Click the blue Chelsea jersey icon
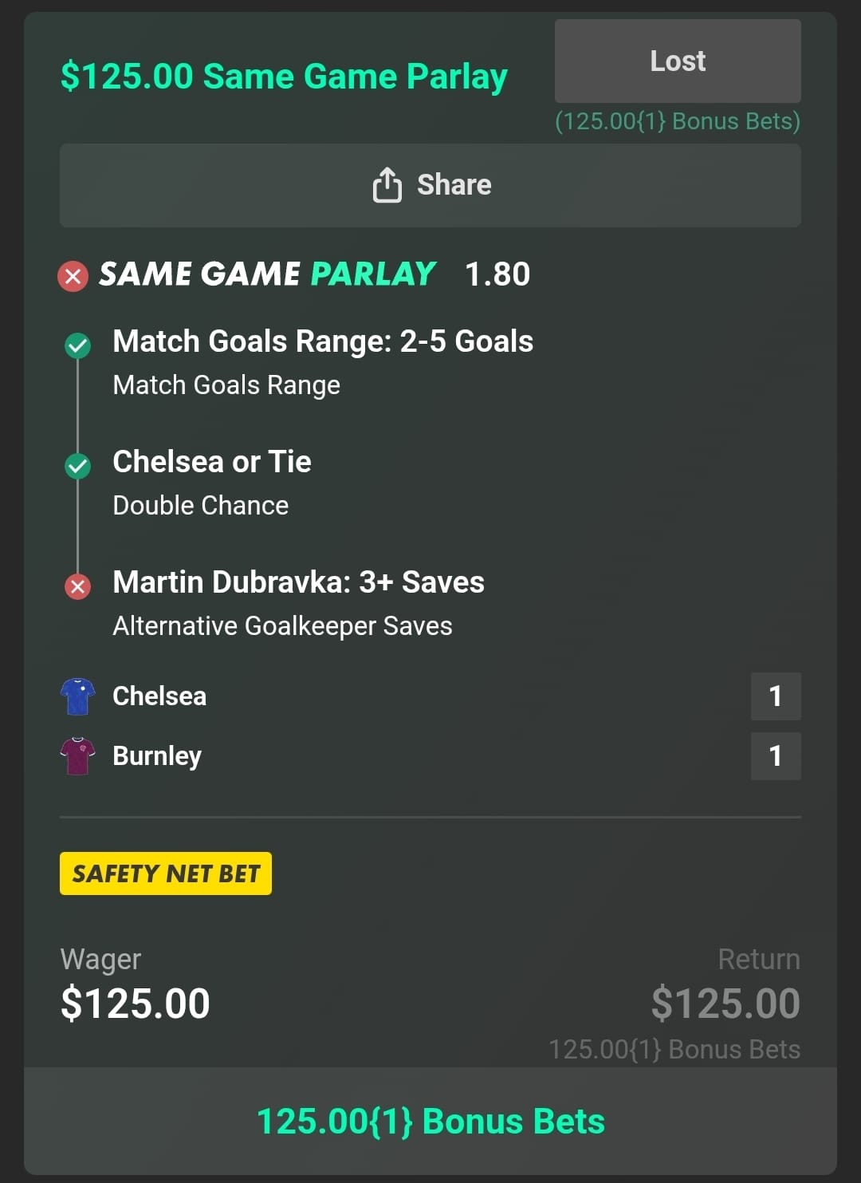The image size is (861, 1183). 77,696
